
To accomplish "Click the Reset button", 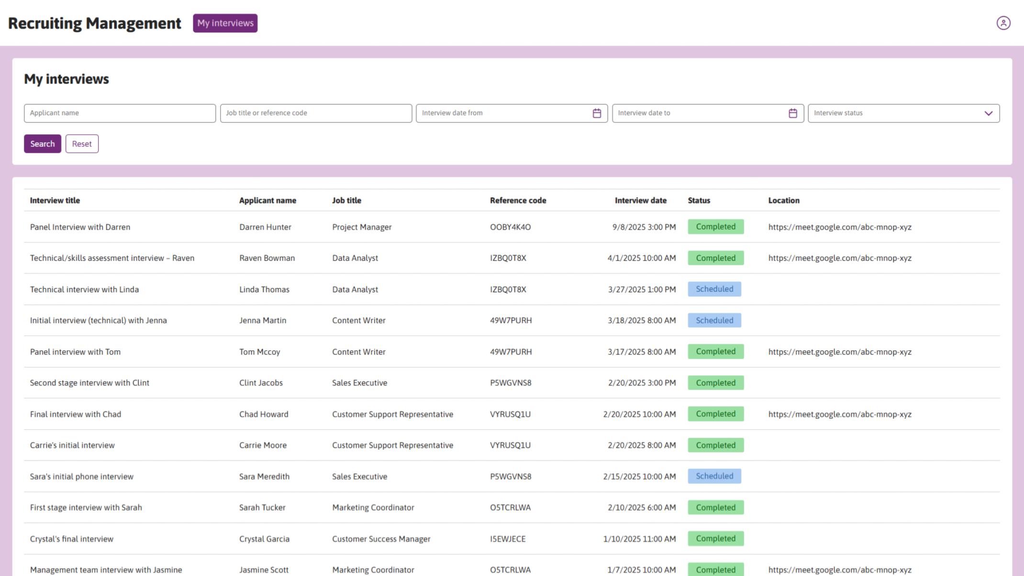I will pos(82,144).
